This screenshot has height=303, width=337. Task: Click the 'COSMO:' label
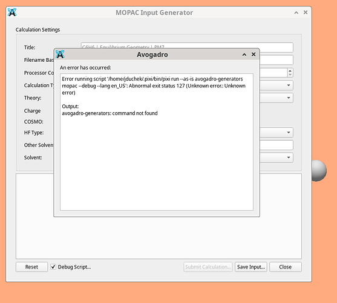tap(33, 122)
